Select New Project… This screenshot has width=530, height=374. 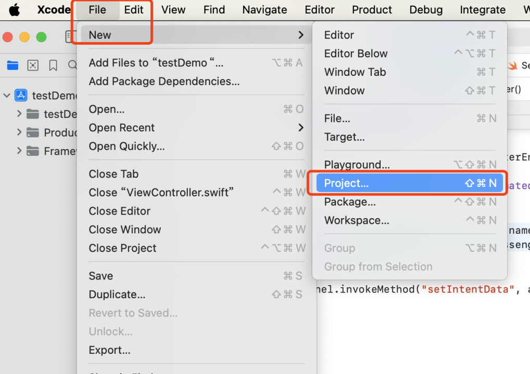[410, 183]
